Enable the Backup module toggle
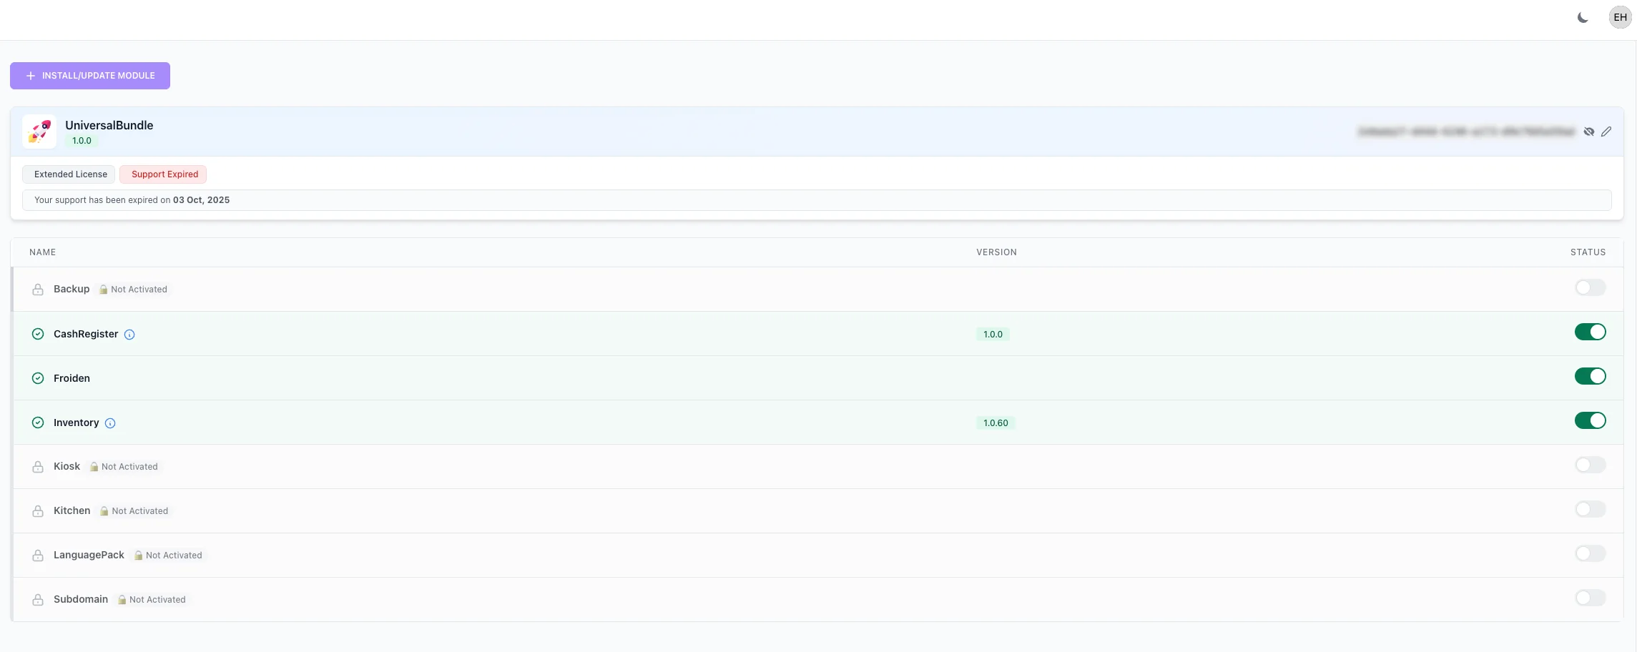The height and width of the screenshot is (652, 1637). click(x=1590, y=287)
